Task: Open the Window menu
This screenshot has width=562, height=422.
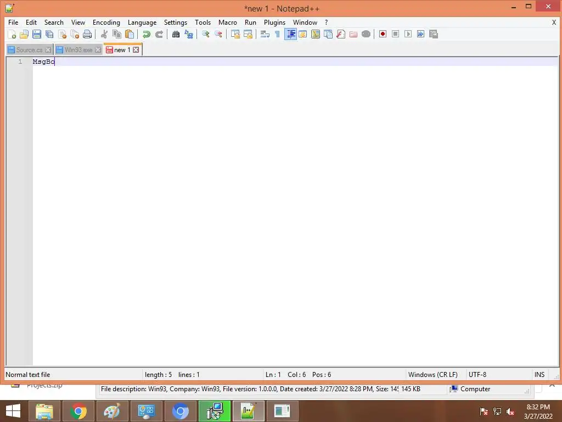Action: click(305, 22)
